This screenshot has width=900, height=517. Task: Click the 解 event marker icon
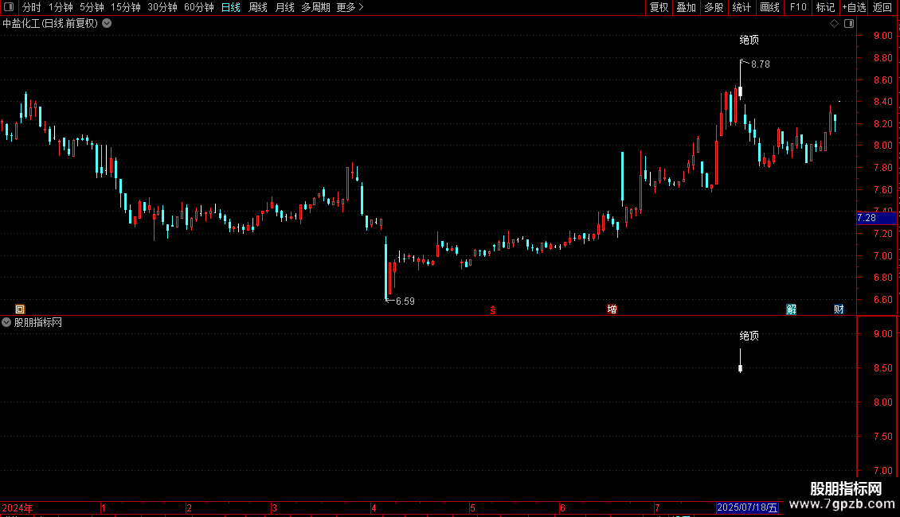[792, 309]
